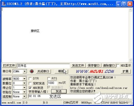Click the receive area scroll down arrow
Viewport: 134px width, 106px height.
click(x=130, y=60)
